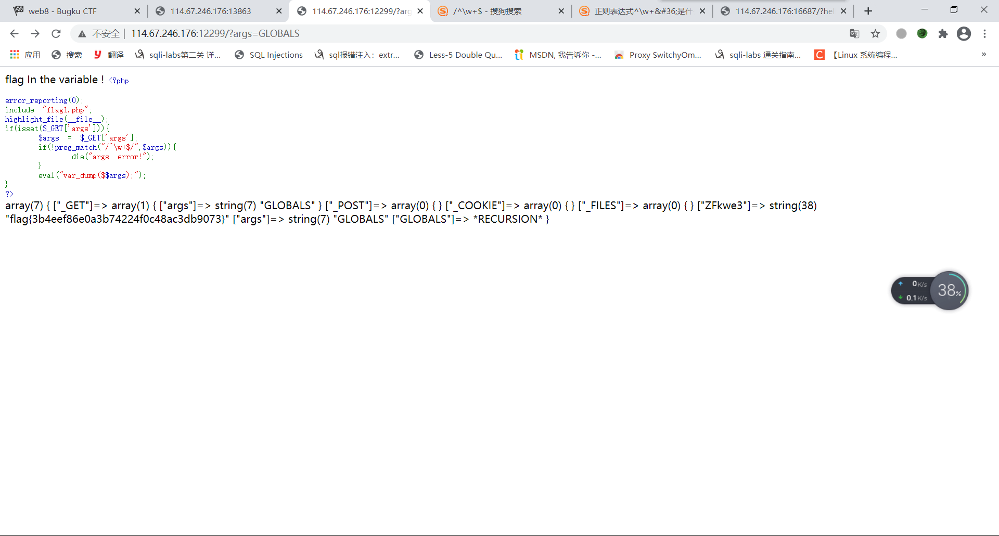
Task: Switch to the 114.67.246.176:13863 tab
Action: point(210,11)
